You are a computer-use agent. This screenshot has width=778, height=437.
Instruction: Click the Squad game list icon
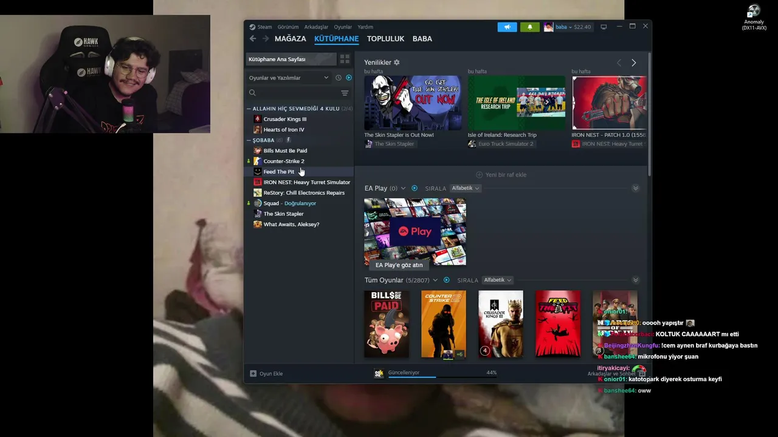[x=258, y=203]
